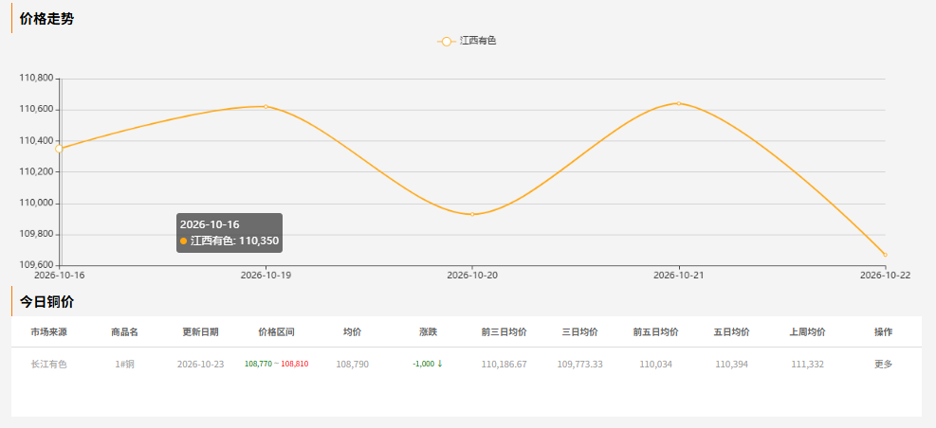The height and width of the screenshot is (428, 936).
Task: Click the 109,600 y-axis label
Action: coord(36,265)
